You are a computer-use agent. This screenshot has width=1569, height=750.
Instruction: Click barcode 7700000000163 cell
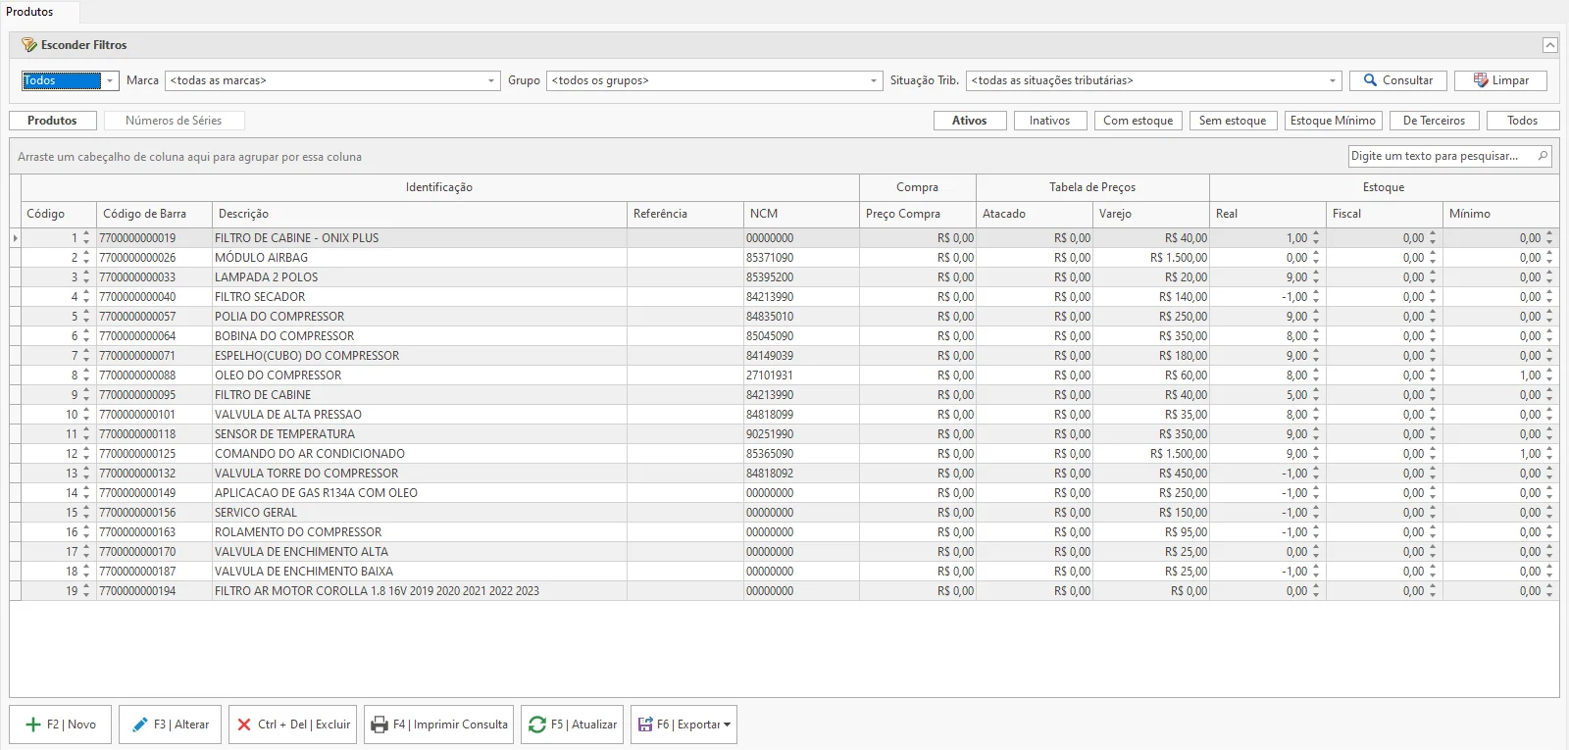point(154,532)
